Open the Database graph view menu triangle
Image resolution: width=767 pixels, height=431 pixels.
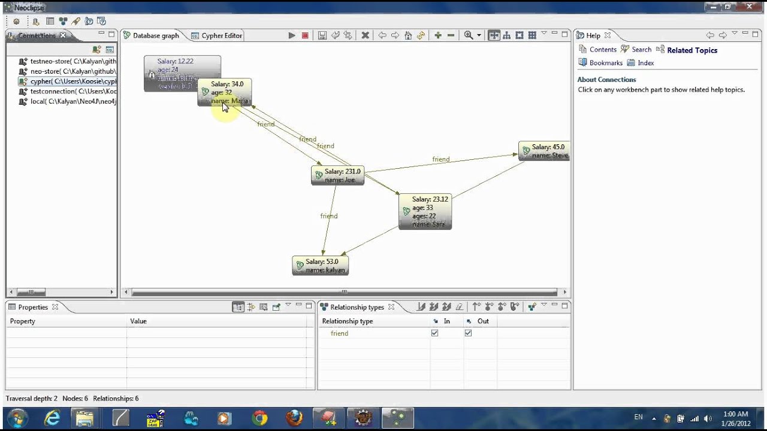pos(544,33)
